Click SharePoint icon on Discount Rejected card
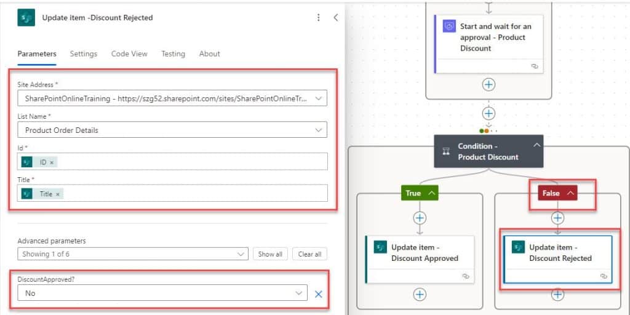 coord(518,247)
